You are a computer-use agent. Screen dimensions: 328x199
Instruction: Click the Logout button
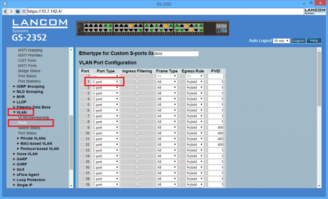[298, 41]
